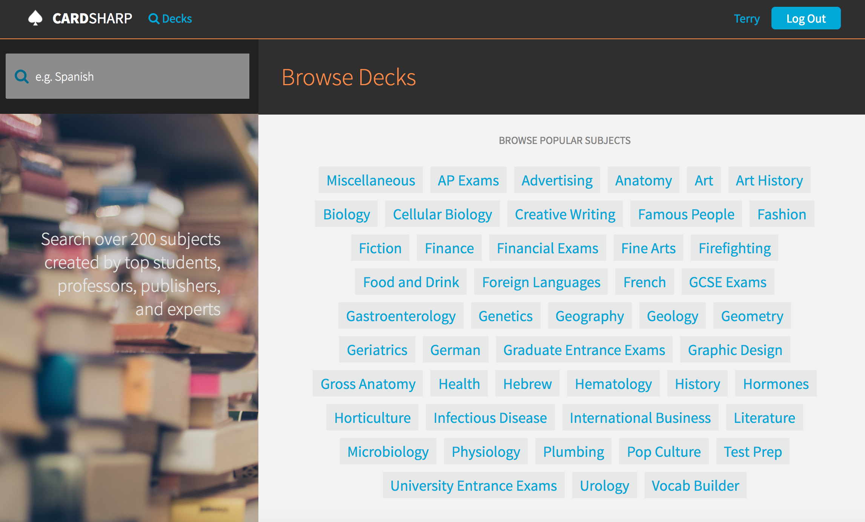Select the Graphic Design subject tag
The height and width of the screenshot is (522, 865).
[x=734, y=349]
